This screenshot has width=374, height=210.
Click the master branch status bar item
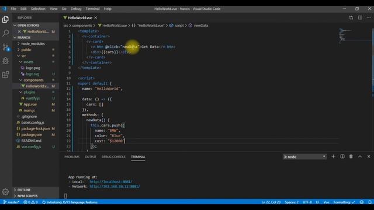pyautogui.click(x=11, y=202)
